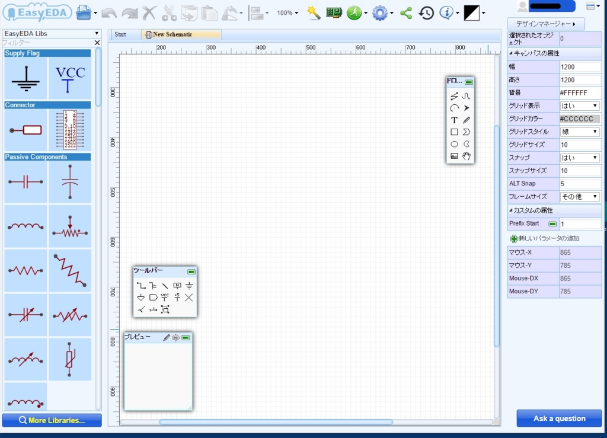
Task: Open the デザインマネージャー panel
Action: pyautogui.click(x=546, y=24)
